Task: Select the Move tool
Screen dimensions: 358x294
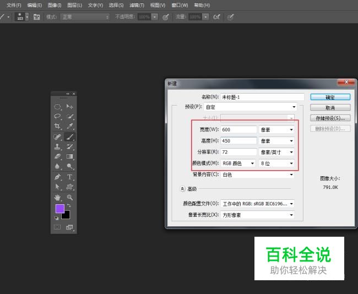Action: click(x=70, y=106)
